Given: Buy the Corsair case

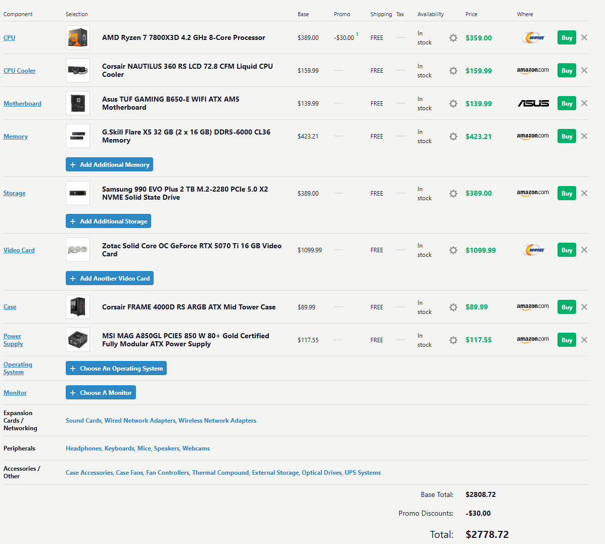Looking at the screenshot, I should 567,307.
